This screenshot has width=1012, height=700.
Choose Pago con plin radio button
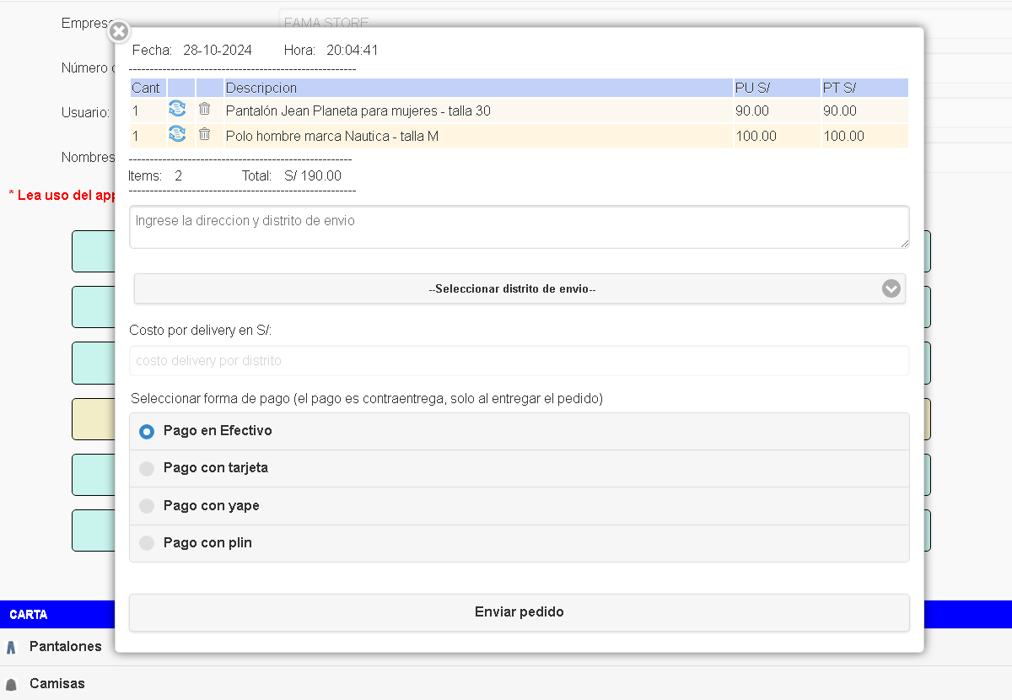[147, 543]
